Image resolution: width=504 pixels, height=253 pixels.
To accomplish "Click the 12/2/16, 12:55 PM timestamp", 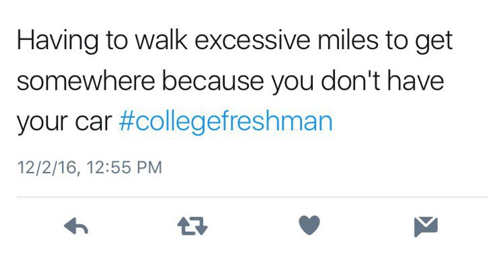I will click(89, 167).
